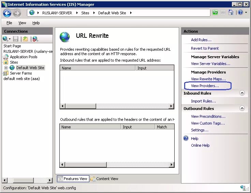Click the Stop icon in the toolbar
251x193 pixels.
[223, 13]
